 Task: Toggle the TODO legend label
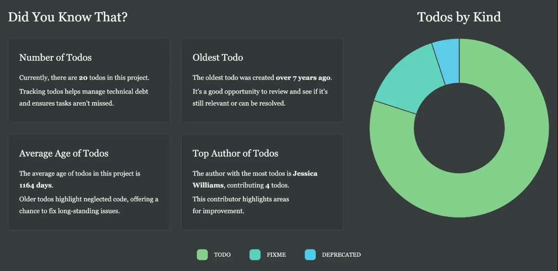222,255
